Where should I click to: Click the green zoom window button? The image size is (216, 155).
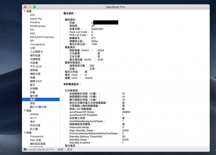[x=34, y=7]
